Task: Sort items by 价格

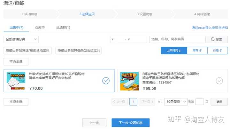Action: tap(218, 50)
